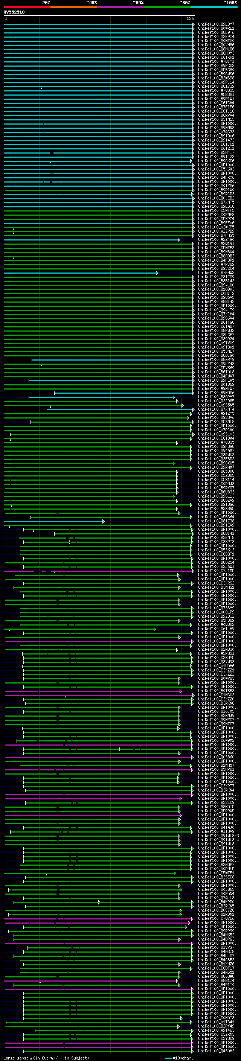Viewport: 241px width, 1061px height.
Task: Click the green ~80% legend segment
Action: (167, 7)
